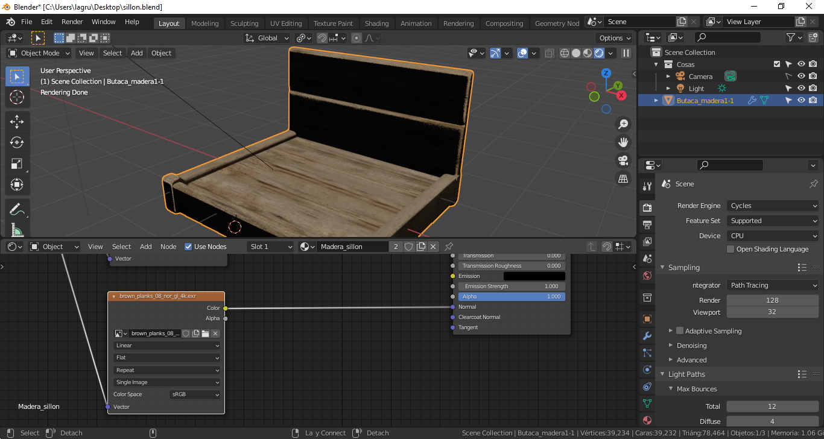The height and width of the screenshot is (439, 824).
Task: Hide the Light object in viewport
Action: pos(801,89)
